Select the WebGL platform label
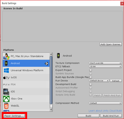This screenshot has height=119, width=124. coord(15,106)
